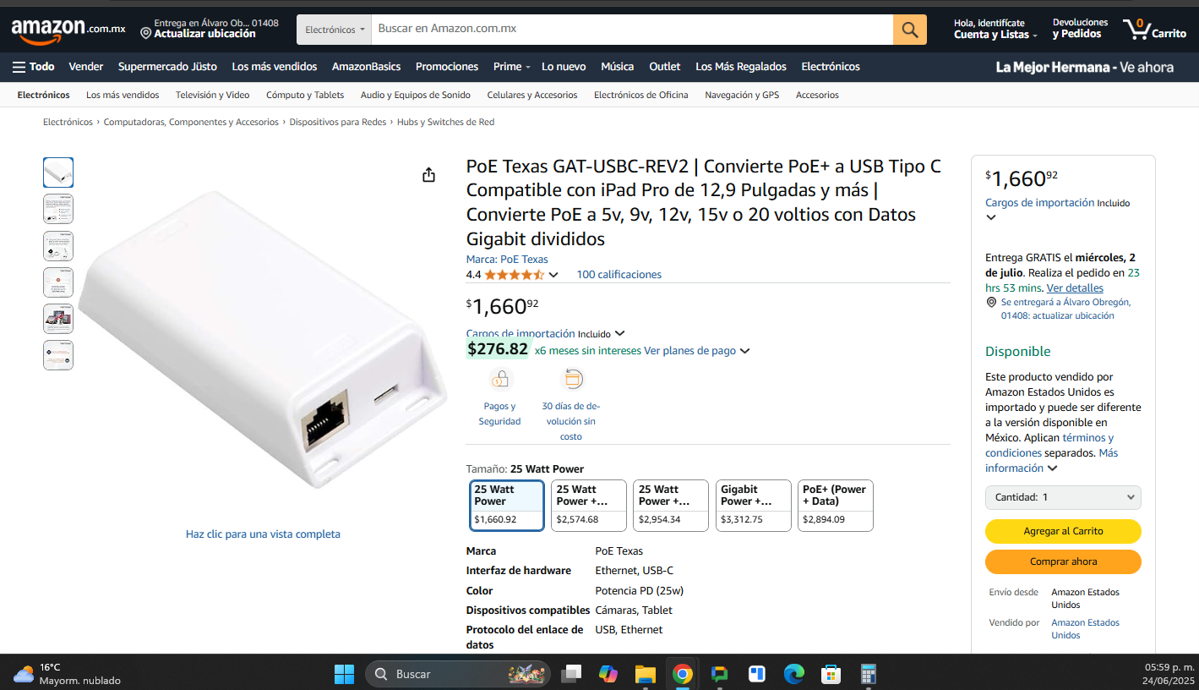Open the 100 calificaciones link
Image resolution: width=1199 pixels, height=690 pixels.
point(619,275)
